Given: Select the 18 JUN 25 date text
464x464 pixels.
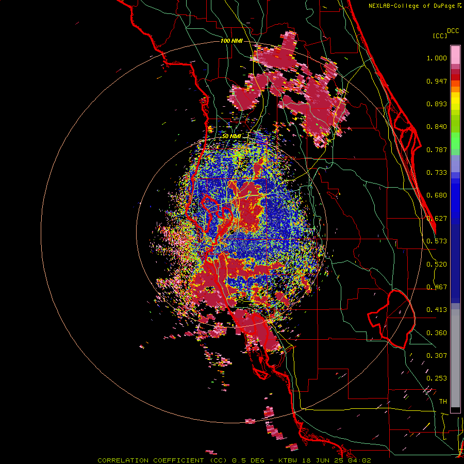Looking at the screenshot, I should coord(323,460).
